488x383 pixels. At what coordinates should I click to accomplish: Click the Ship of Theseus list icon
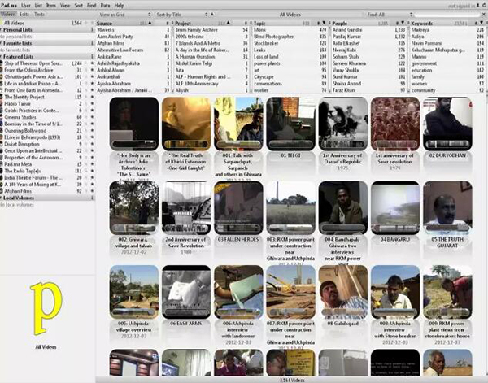coord(2,63)
